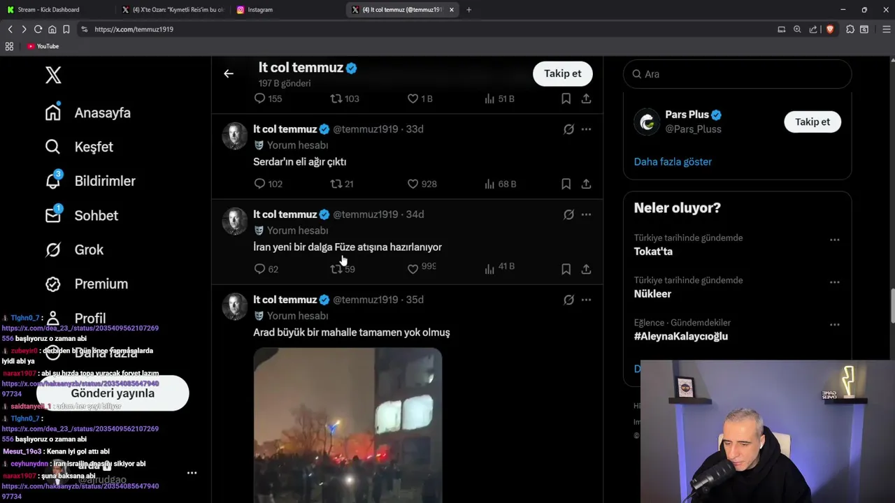Bookmark the 'Serdar'ın eli ağır çıktı' post

tap(566, 184)
